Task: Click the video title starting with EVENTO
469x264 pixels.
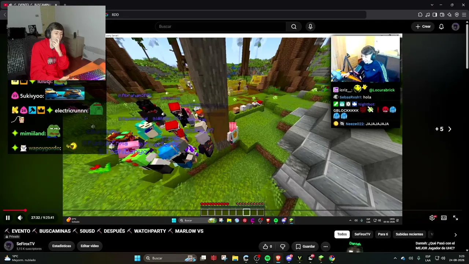Action: tap(104, 231)
